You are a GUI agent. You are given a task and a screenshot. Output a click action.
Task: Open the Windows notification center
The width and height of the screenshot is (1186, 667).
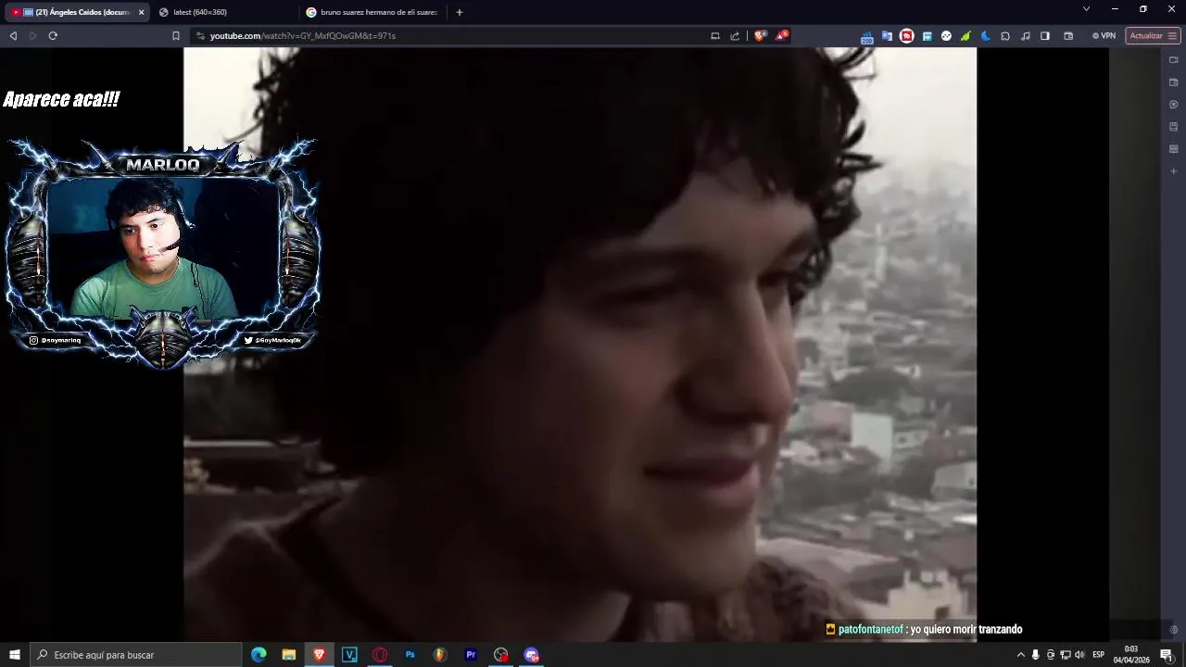[1167, 655]
